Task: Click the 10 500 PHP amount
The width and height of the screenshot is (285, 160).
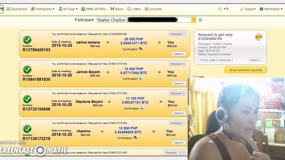Action: click(x=128, y=128)
